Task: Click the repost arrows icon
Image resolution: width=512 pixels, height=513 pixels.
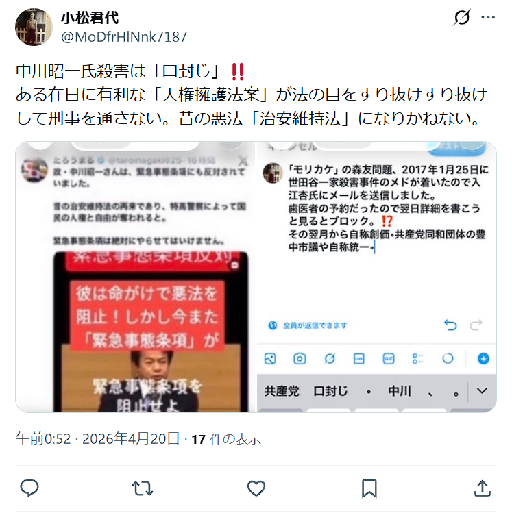Action: tap(143, 488)
